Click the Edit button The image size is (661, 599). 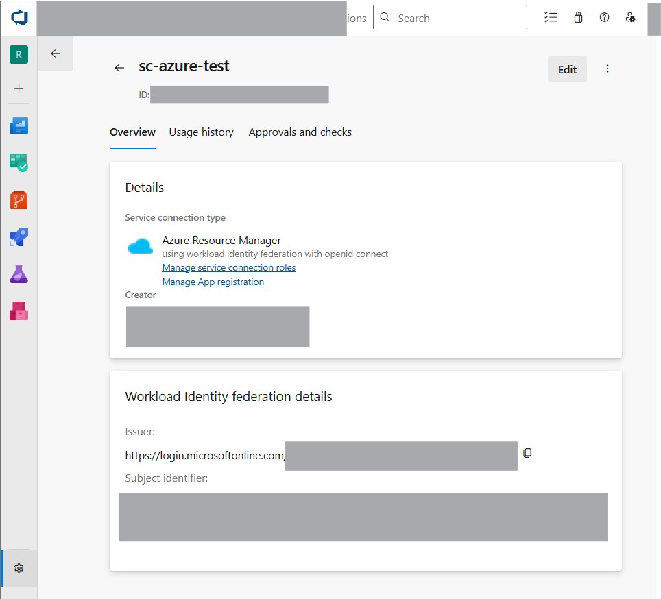568,69
